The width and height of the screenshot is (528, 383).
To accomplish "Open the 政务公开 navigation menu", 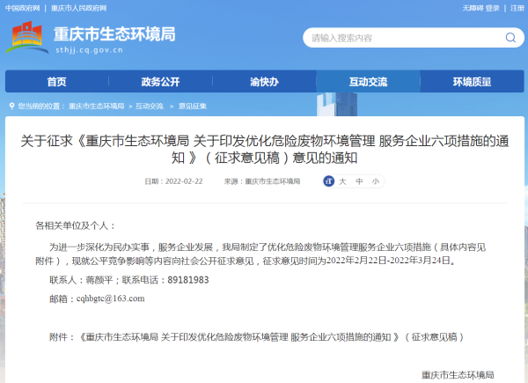I will coord(160,82).
